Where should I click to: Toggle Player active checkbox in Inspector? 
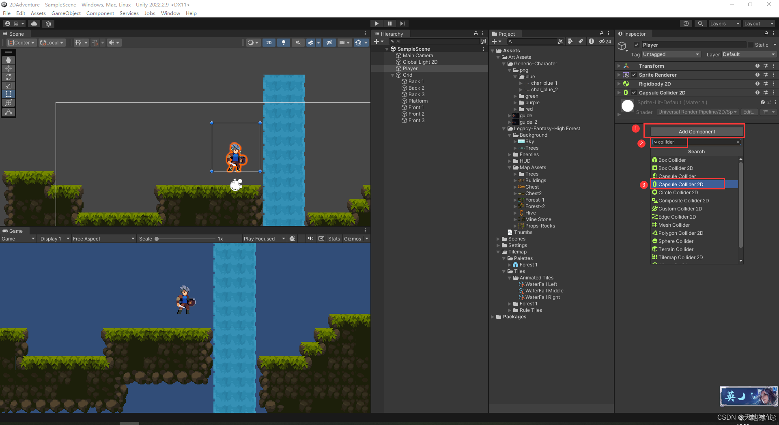[637, 45]
